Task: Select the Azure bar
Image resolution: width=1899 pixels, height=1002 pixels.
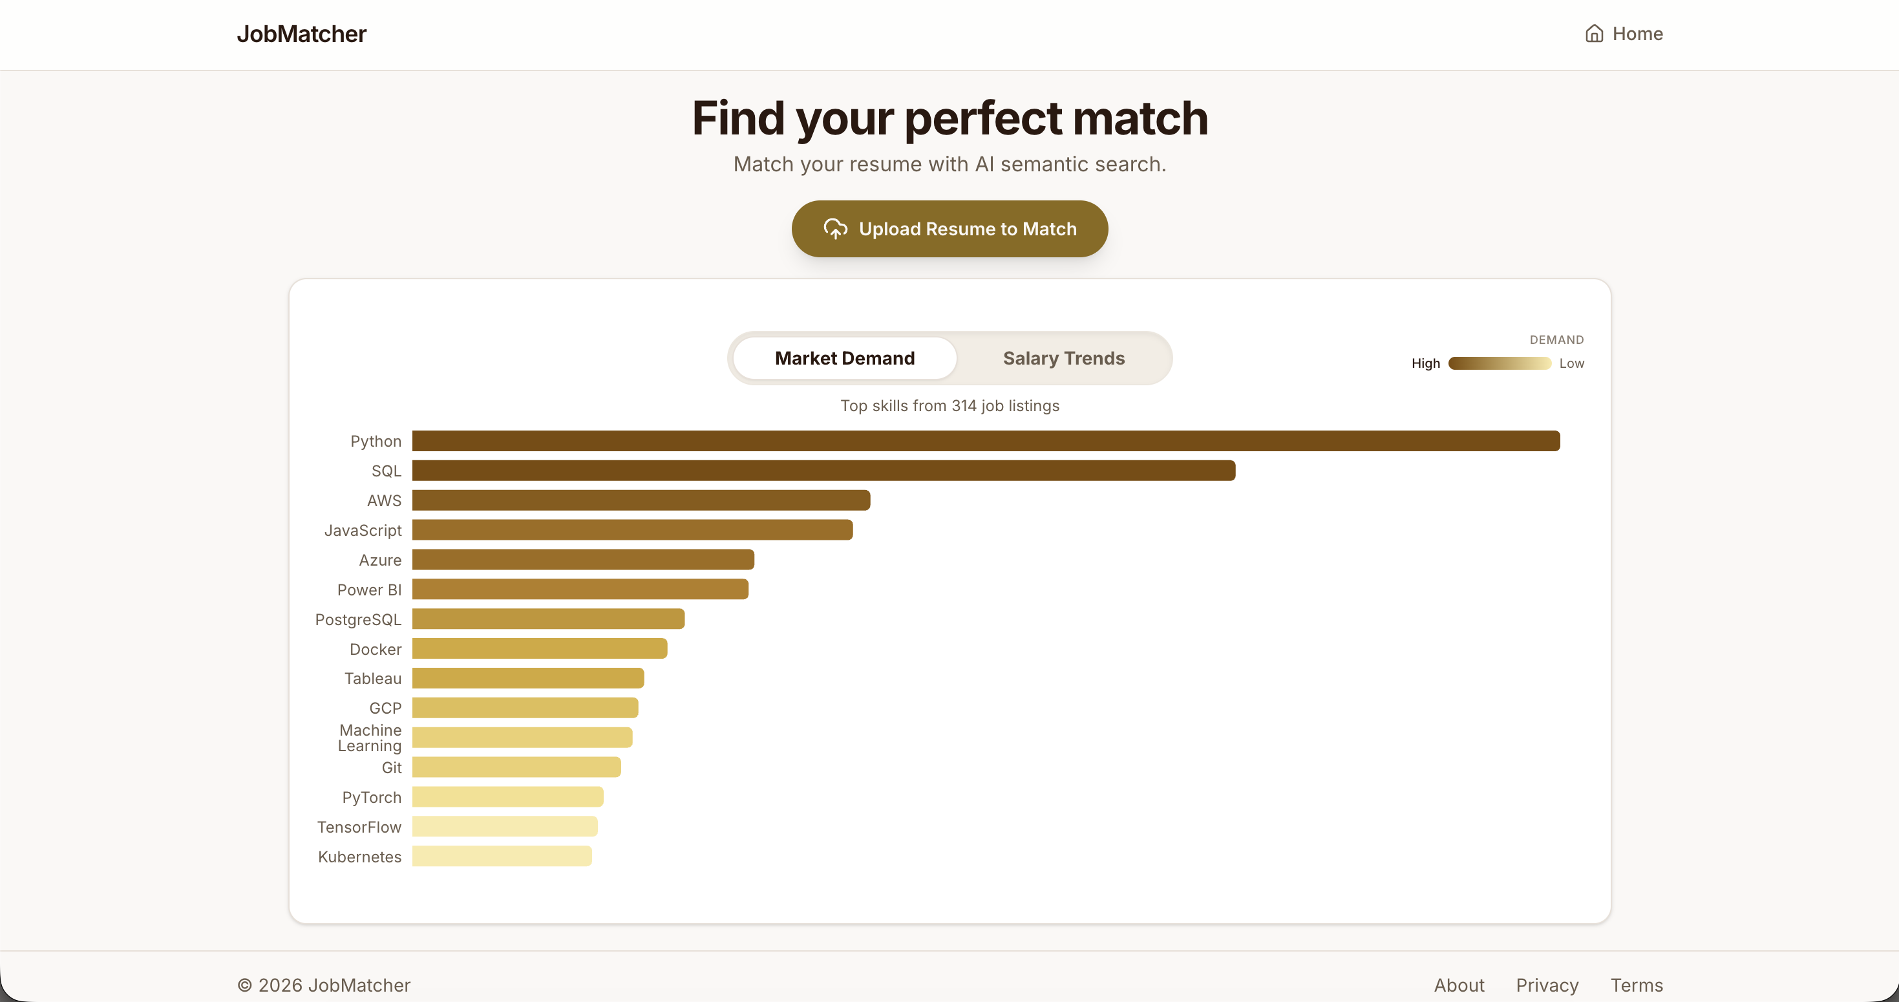Action: tap(582, 560)
